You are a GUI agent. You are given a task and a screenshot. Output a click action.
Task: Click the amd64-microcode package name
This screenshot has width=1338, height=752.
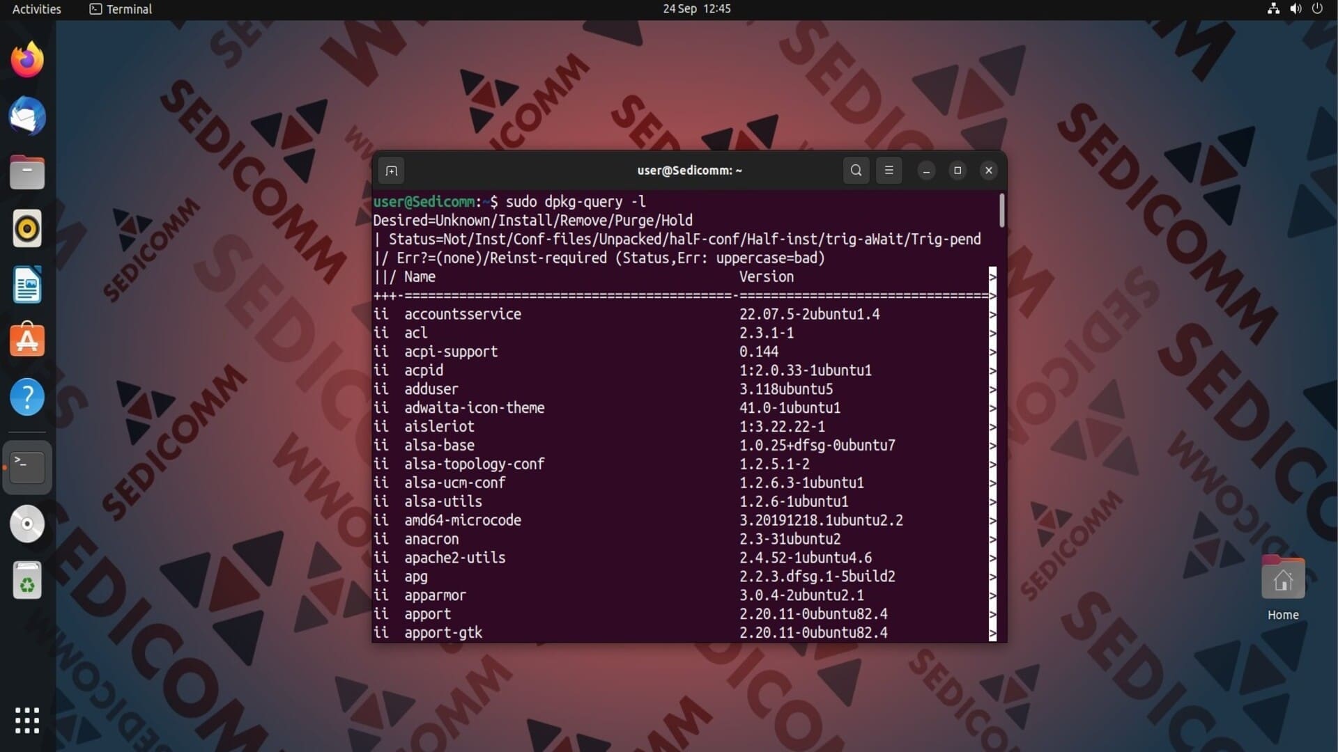[x=463, y=521]
